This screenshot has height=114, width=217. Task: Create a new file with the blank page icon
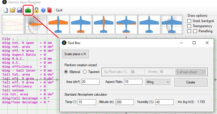[6, 10]
